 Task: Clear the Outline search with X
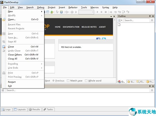pyautogui.click(x=152, y=20)
